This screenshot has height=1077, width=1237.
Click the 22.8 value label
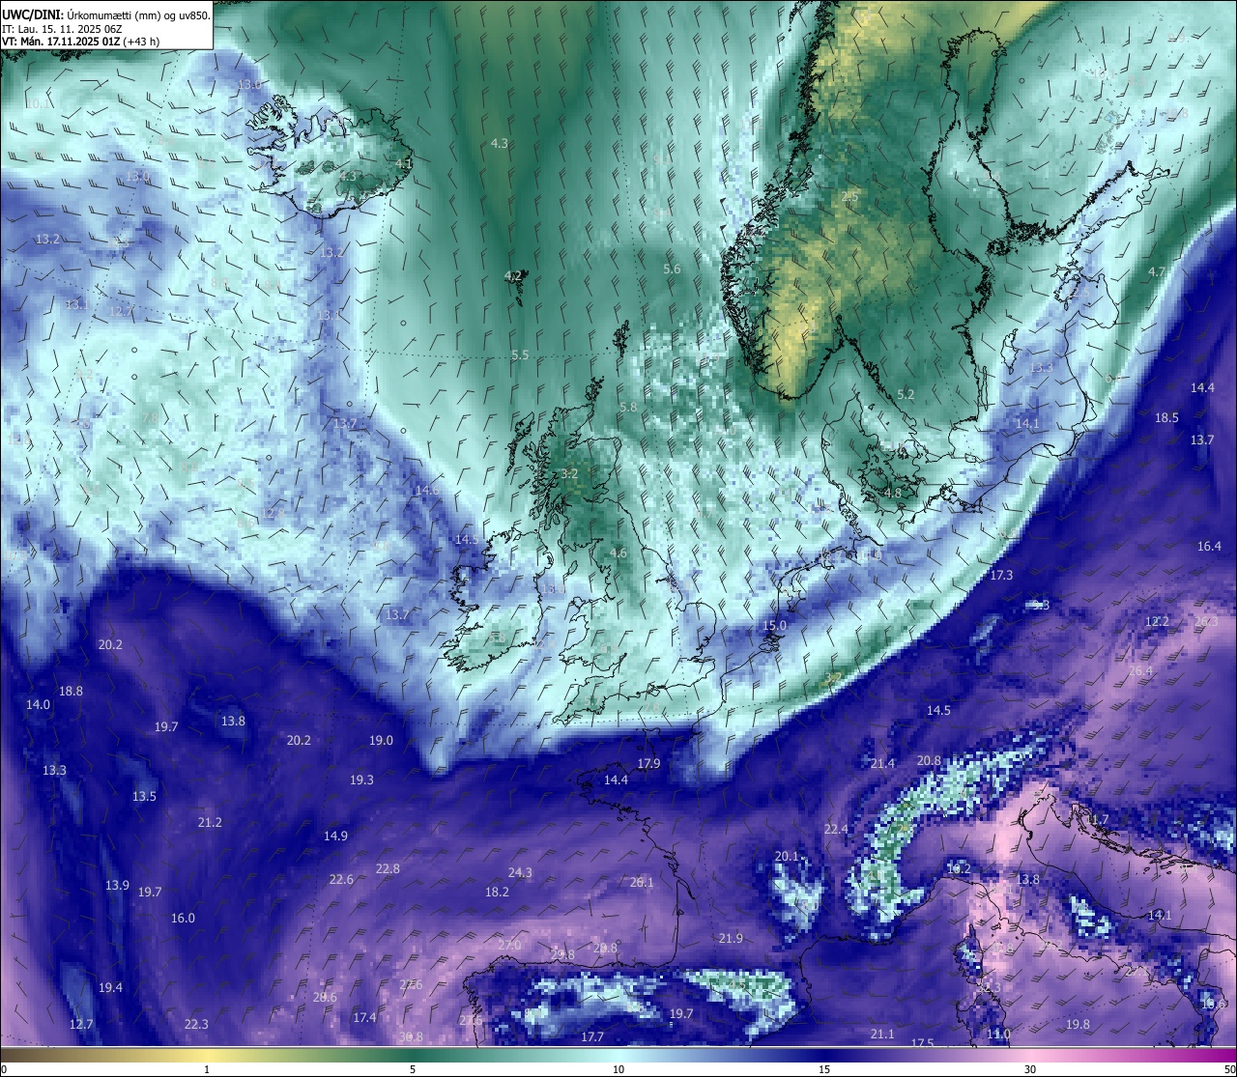388,868
